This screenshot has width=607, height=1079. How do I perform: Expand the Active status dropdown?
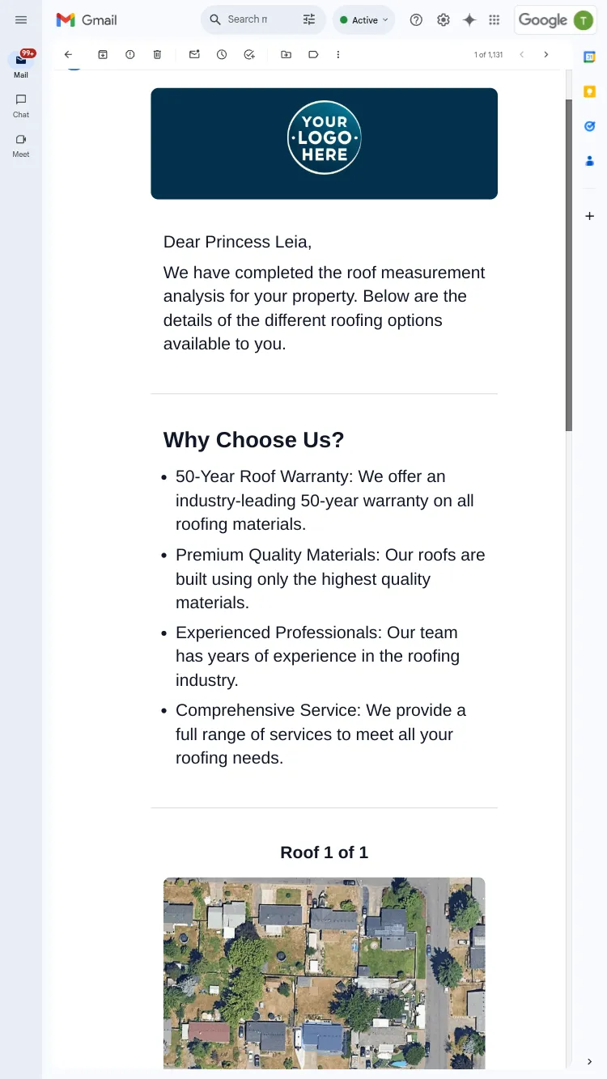(363, 20)
